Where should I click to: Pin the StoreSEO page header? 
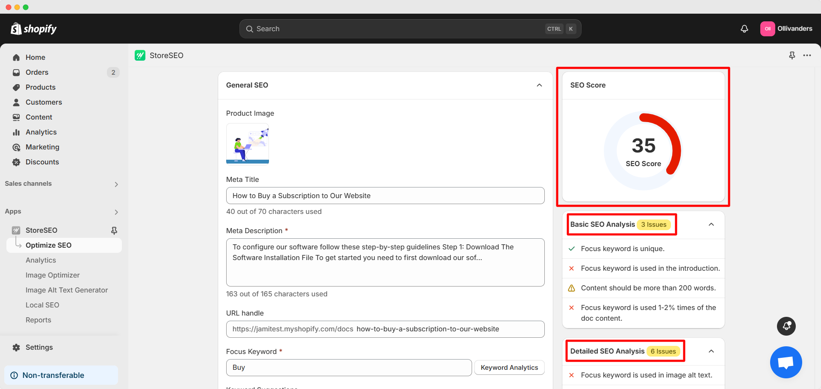[x=792, y=56]
